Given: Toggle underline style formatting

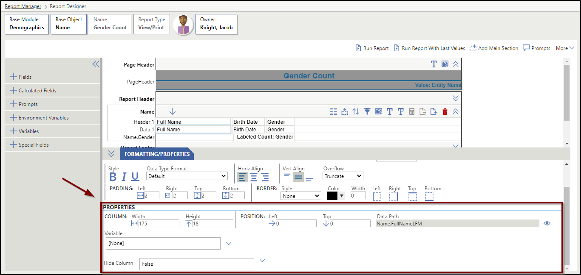Looking at the screenshot, I should pos(135,177).
